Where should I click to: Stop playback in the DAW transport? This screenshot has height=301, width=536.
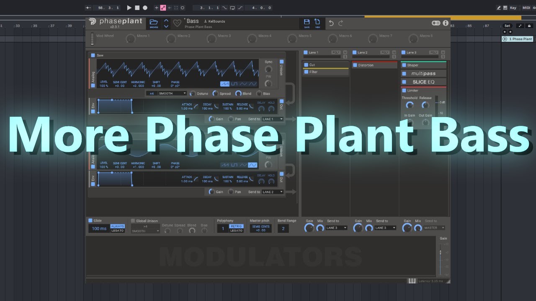pos(137,8)
